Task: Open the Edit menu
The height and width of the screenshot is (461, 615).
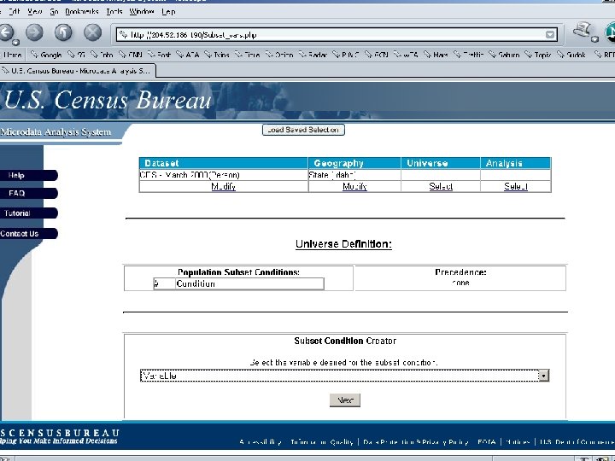Action: [14, 11]
